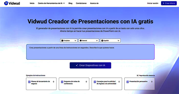
Task: Add the Presentación persuasiva example
Action: (x=152, y=82)
